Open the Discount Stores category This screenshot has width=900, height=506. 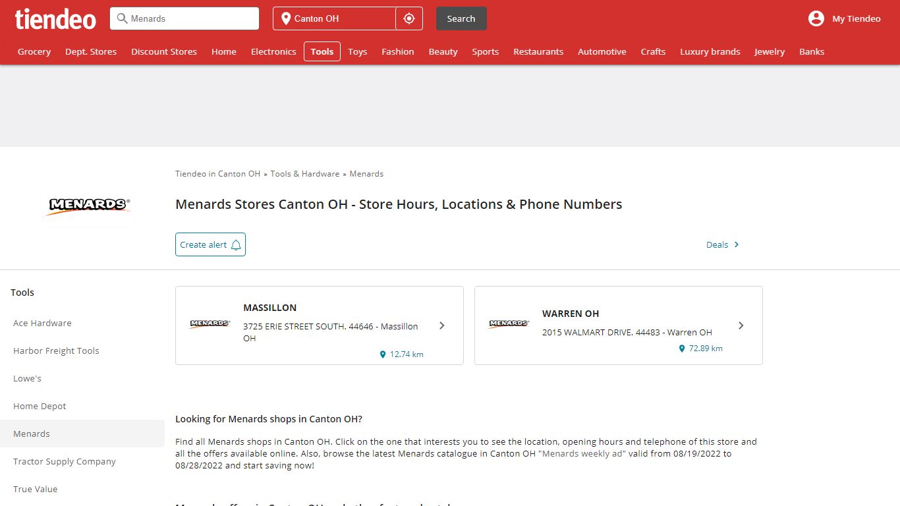point(164,51)
